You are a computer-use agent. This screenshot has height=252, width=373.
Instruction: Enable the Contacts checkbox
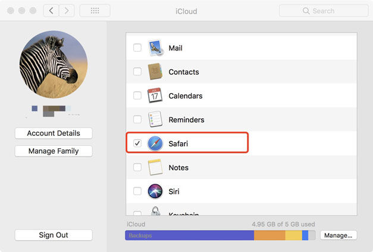137,71
